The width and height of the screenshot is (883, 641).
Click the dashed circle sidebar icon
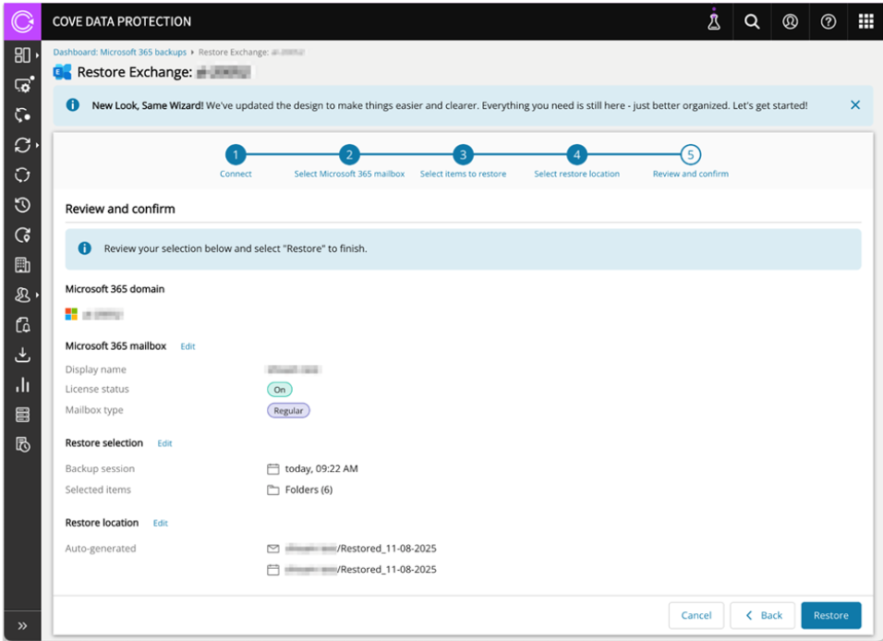(x=22, y=175)
